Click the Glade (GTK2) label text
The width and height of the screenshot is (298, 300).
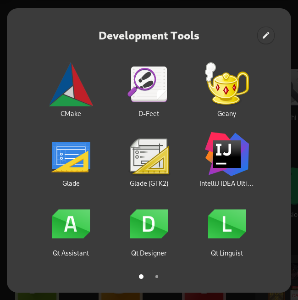click(149, 183)
